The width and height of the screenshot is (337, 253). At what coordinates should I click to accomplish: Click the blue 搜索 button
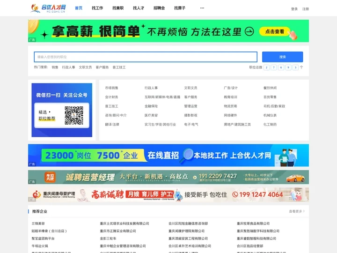coord(282,57)
